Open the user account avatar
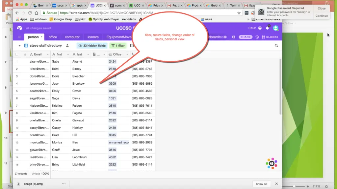This screenshot has width=337, height=189. pyautogui.click(x=275, y=28)
